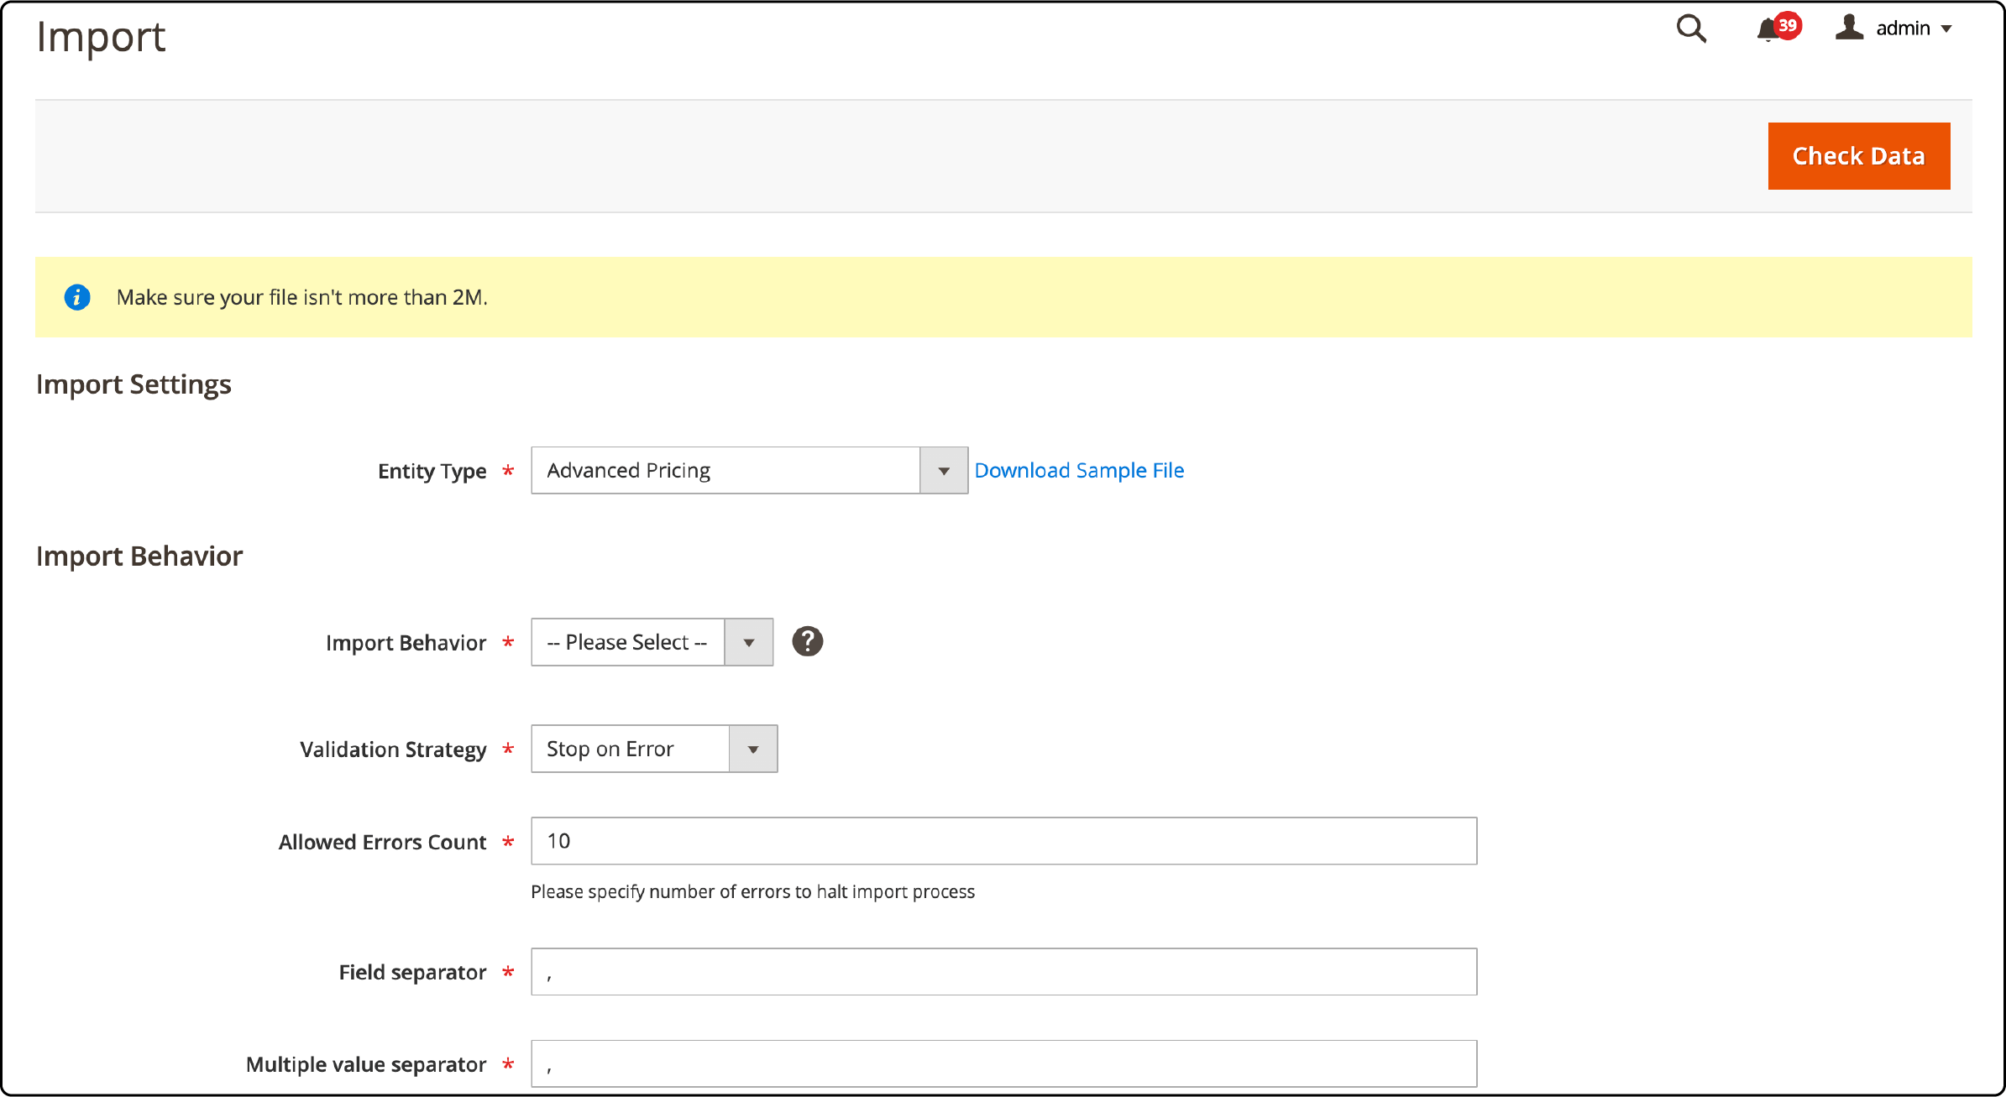2006x1097 pixels.
Task: Expand the Validation Strategy dropdown
Action: coord(754,747)
